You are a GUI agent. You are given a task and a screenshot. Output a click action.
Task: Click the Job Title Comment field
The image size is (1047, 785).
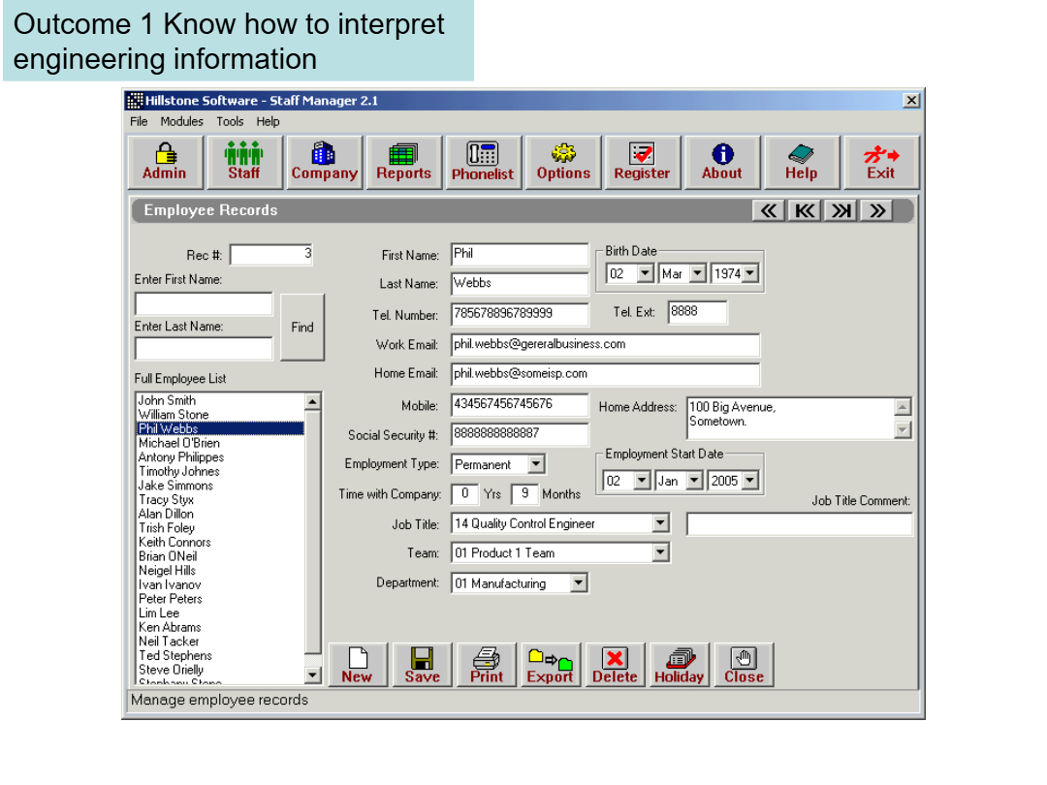coord(799,524)
